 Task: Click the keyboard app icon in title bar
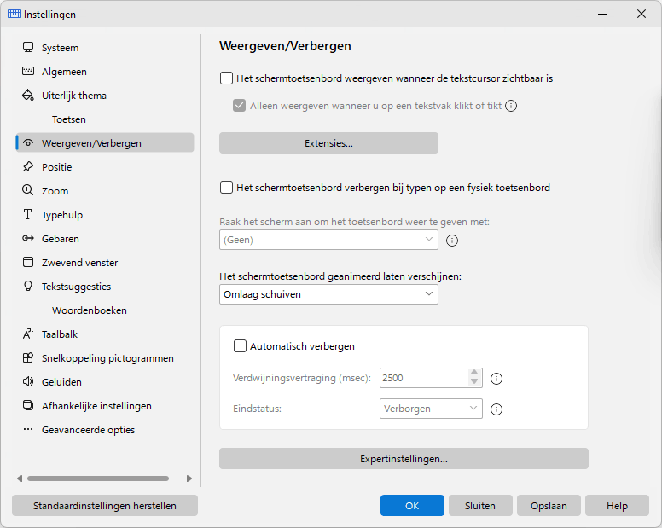tap(15, 14)
